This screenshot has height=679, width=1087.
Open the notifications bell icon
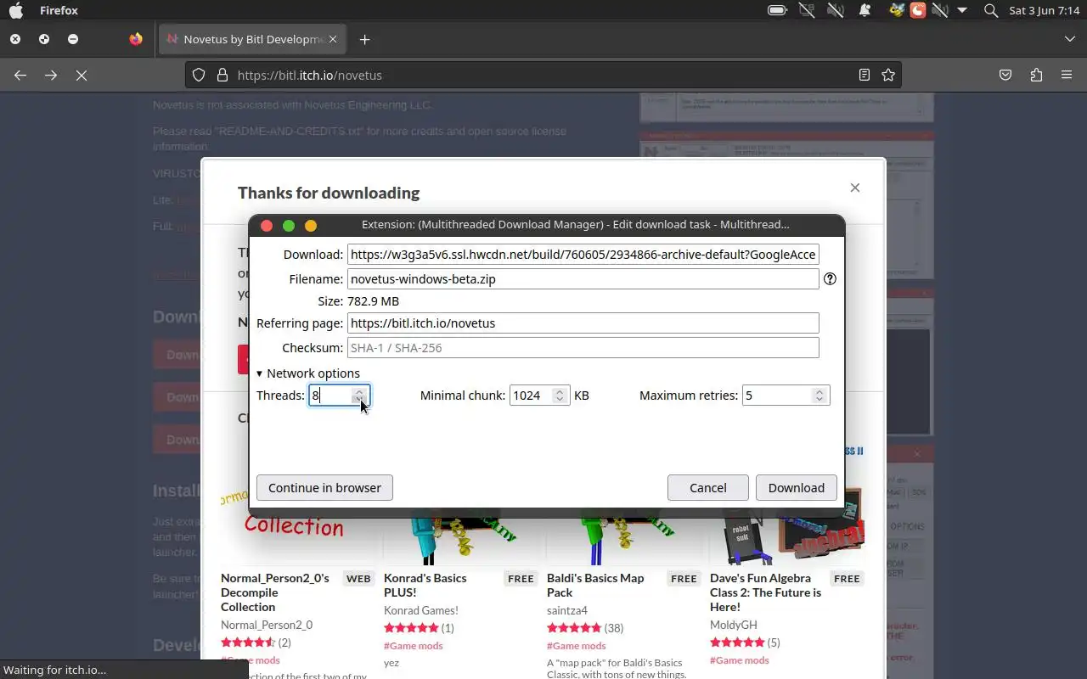(x=865, y=11)
